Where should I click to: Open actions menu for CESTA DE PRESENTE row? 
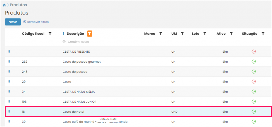(x=9, y=52)
